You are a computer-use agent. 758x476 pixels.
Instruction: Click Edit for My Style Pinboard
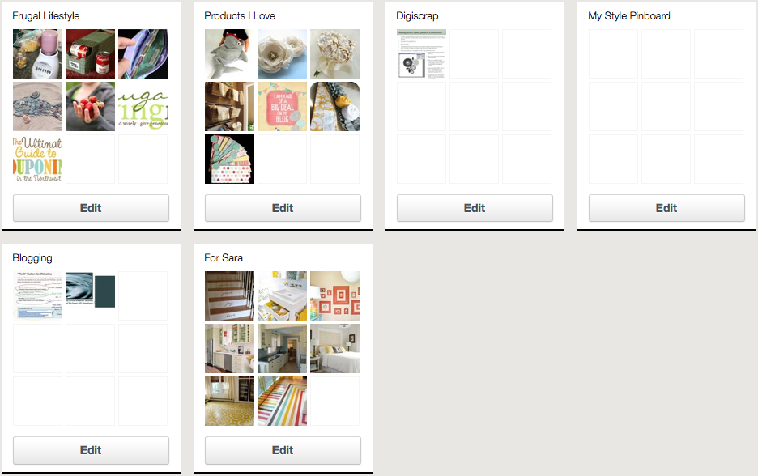[x=666, y=208]
